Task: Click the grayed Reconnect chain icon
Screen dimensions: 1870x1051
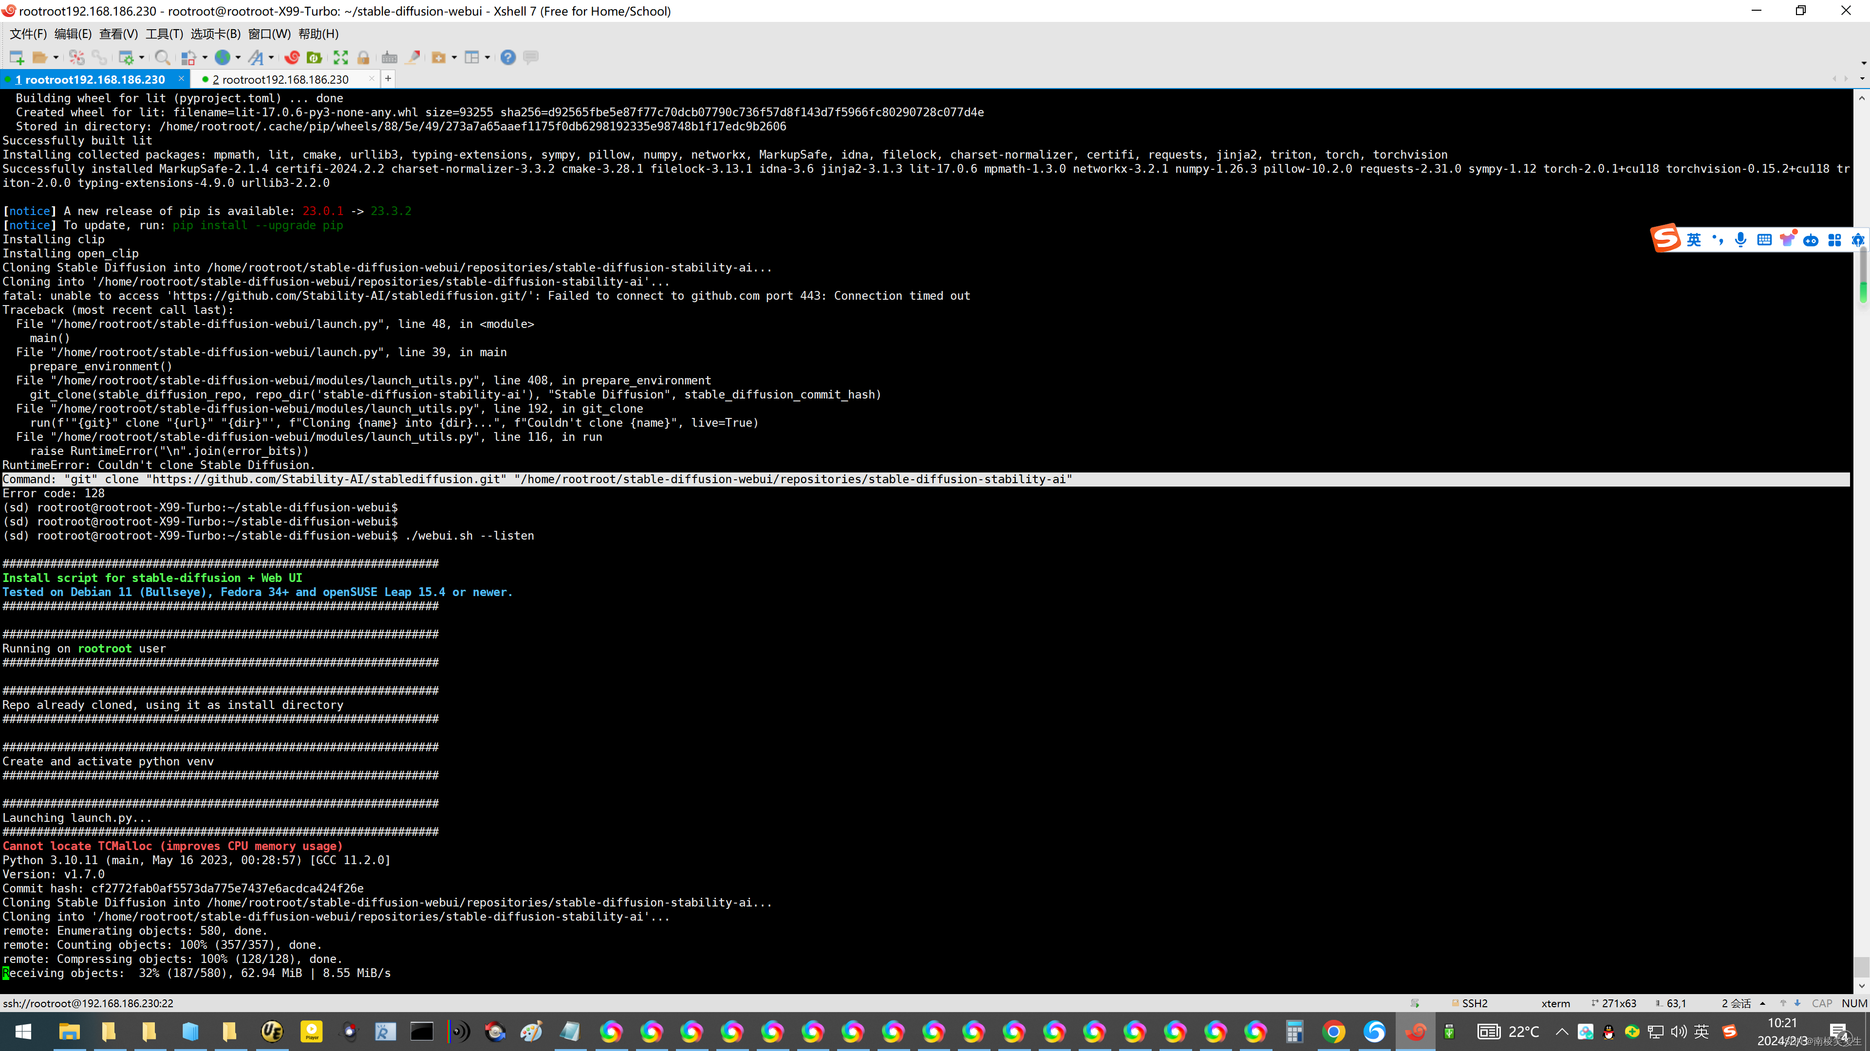Action: (99, 57)
